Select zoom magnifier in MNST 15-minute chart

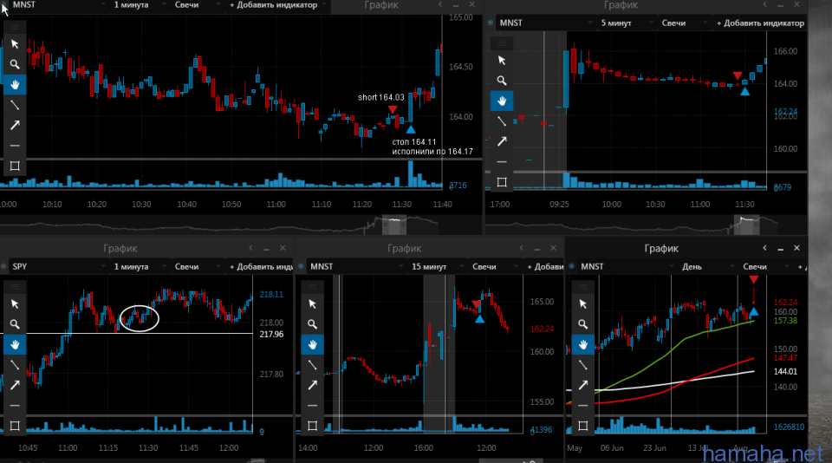coord(312,324)
